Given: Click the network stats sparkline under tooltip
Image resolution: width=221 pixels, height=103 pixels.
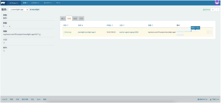Looking at the screenshot, I should pos(195,30).
